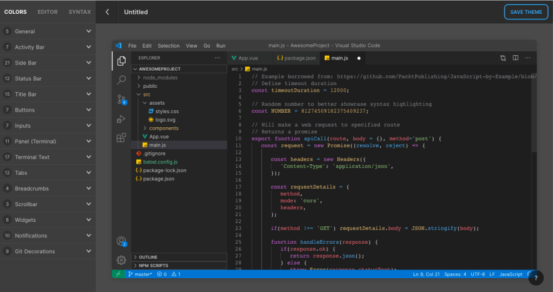Open the Go menu

tap(207, 46)
